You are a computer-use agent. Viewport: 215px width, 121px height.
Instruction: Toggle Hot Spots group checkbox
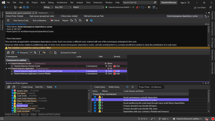(x=12, y=93)
